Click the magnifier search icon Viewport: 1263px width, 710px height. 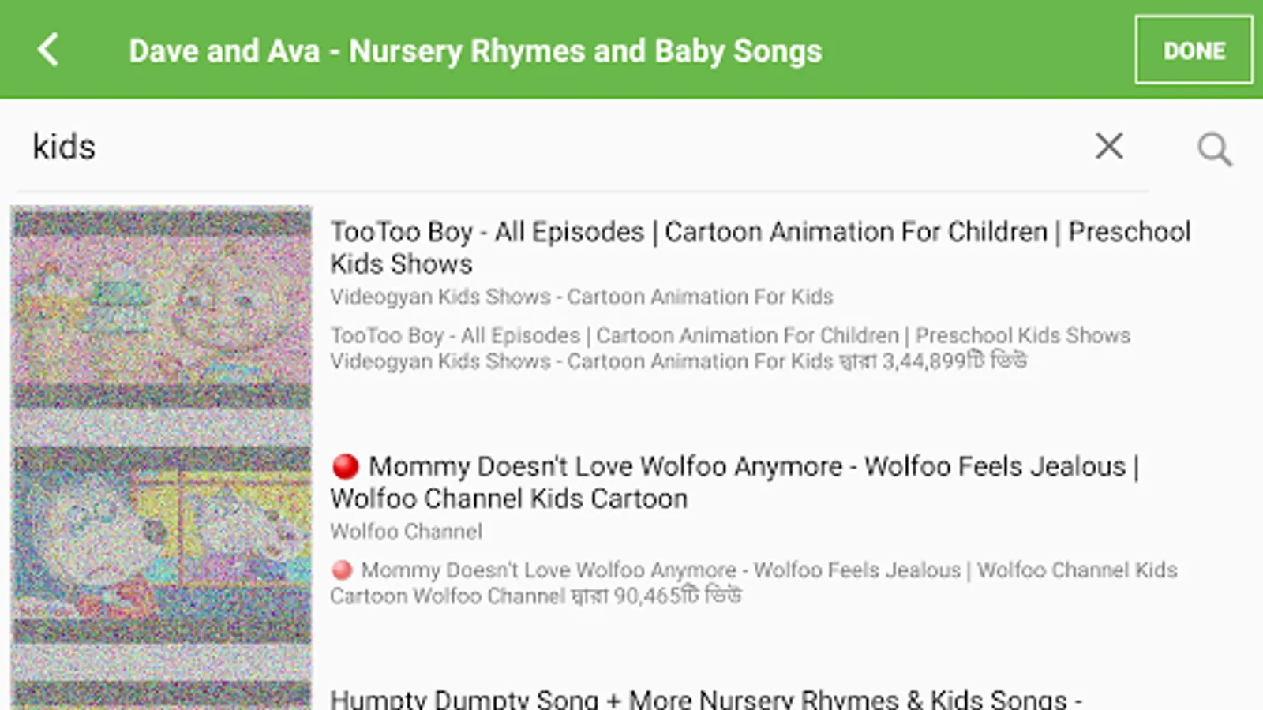(1214, 148)
